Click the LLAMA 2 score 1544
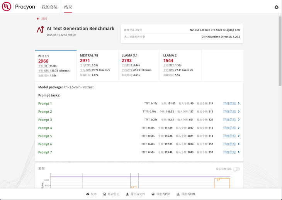 tap(168, 61)
